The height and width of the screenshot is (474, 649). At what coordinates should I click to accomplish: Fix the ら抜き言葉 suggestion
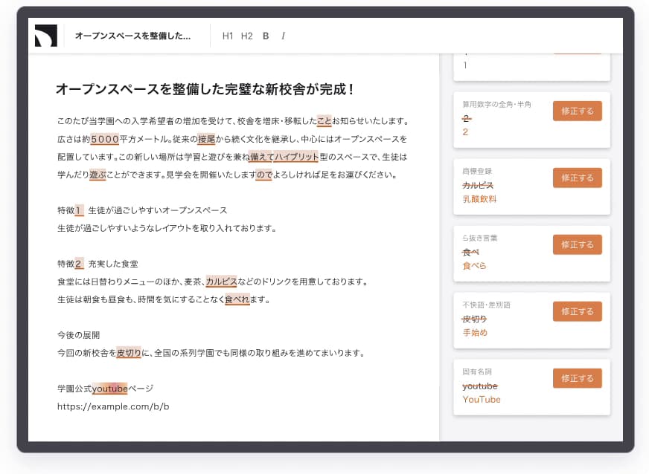(x=577, y=245)
